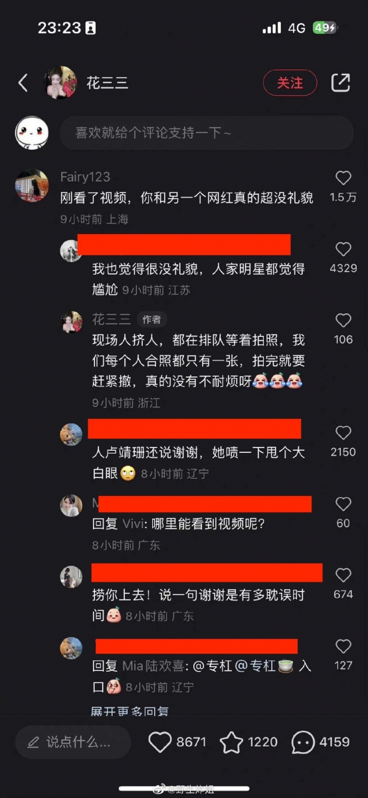Tap the back arrow icon
The width and height of the screenshot is (368, 798).
pos(23,82)
